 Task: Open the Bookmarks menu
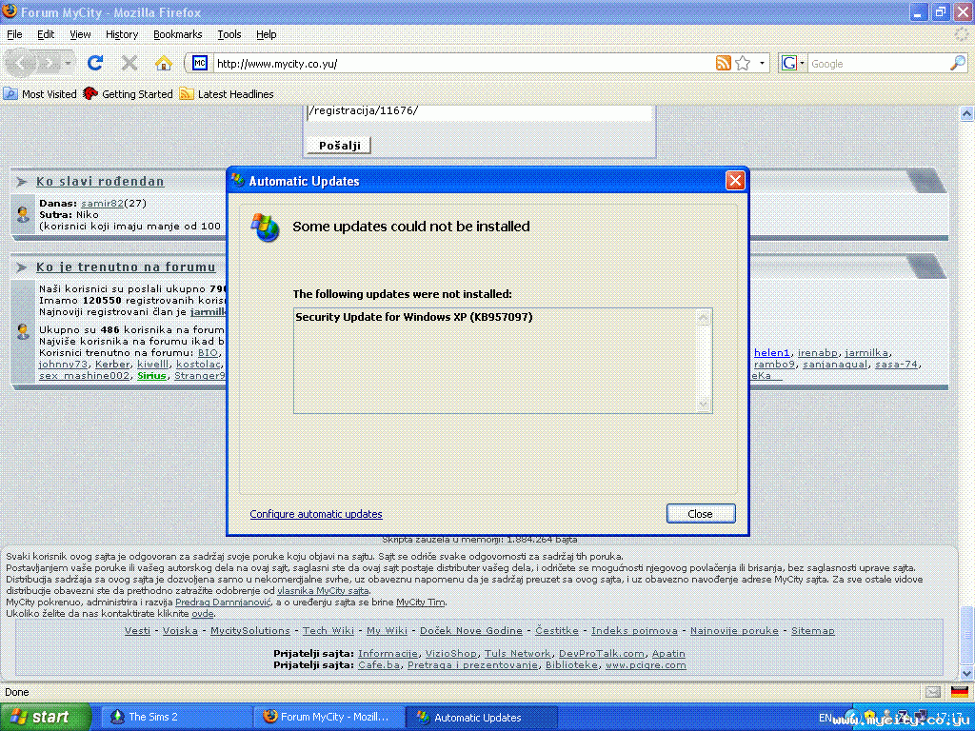[178, 35]
